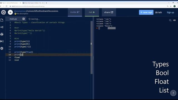Reload the browser page
Viewport: 178px width, 100px height.
[x=6, y=6]
